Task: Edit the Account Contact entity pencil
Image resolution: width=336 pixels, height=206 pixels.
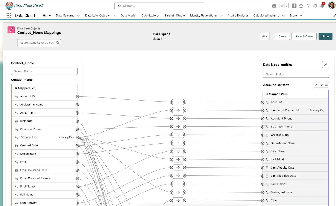Action: [x=316, y=85]
